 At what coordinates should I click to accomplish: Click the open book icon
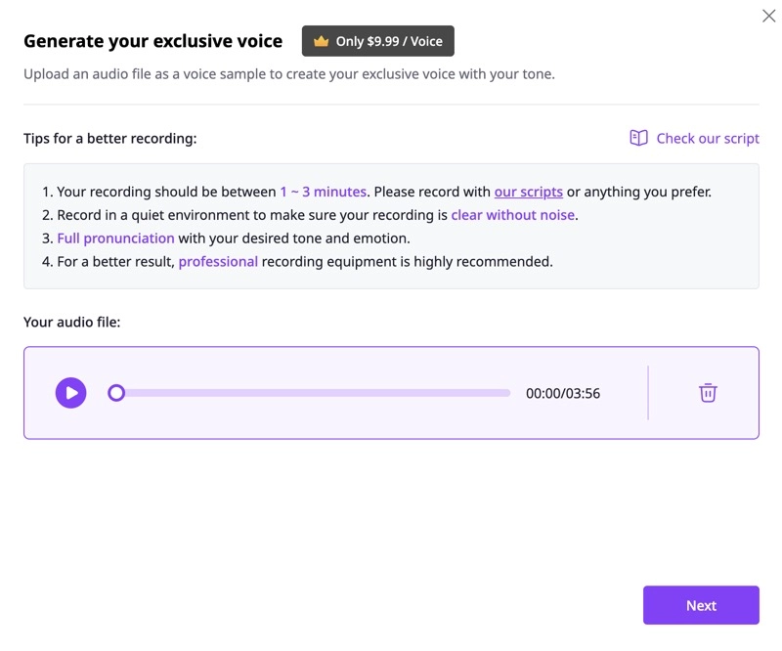638,138
